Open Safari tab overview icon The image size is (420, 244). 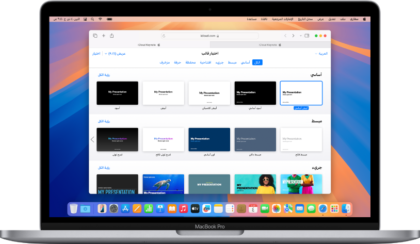pos(95,36)
